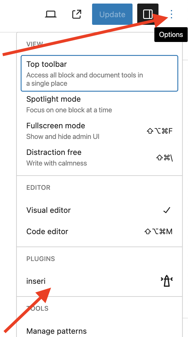Click the PLUGINS section heading
The image size is (188, 337).
click(x=40, y=259)
